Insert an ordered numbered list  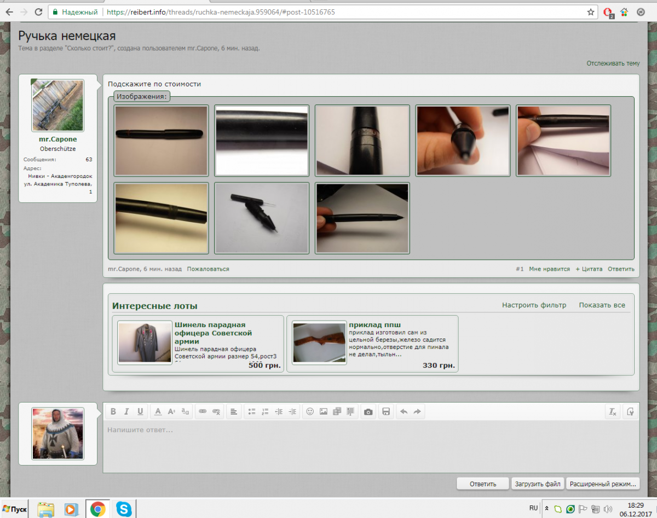[x=266, y=411]
